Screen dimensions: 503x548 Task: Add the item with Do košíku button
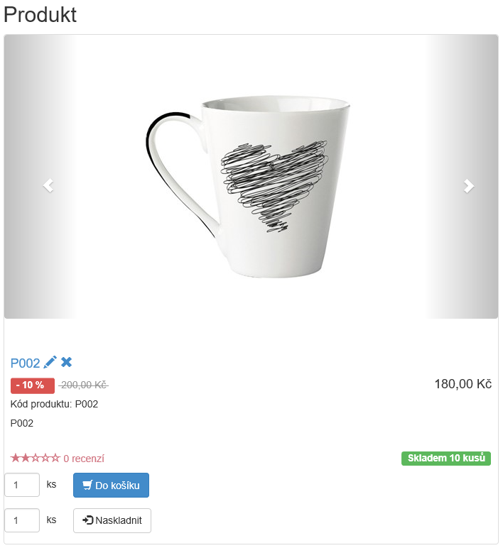(x=111, y=485)
